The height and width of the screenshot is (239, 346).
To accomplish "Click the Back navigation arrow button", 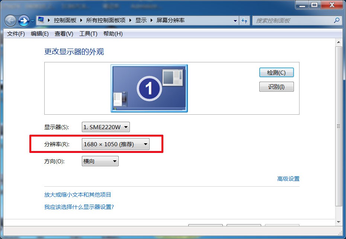I will click(10, 20).
